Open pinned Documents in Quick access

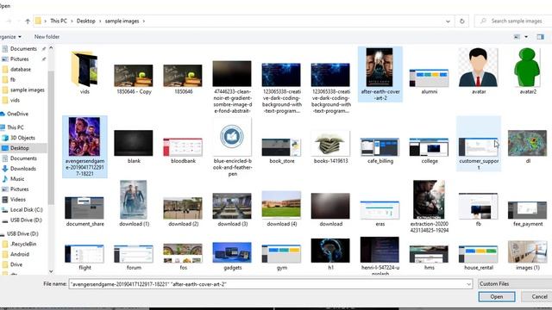(23, 48)
